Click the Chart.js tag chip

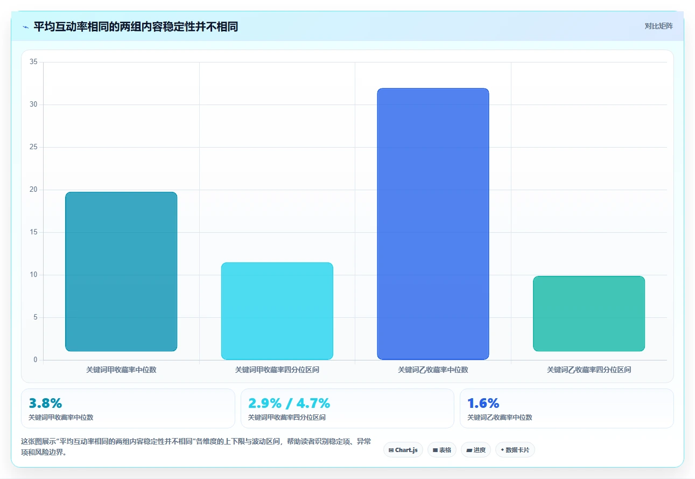403,450
